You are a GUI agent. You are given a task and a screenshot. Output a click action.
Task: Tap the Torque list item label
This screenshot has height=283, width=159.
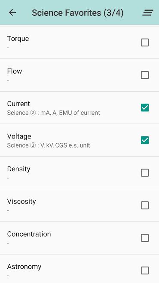(18, 39)
